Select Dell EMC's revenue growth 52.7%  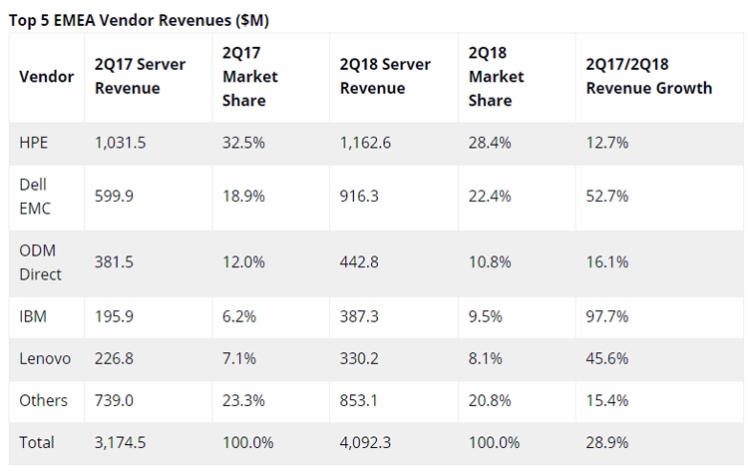[x=606, y=197]
